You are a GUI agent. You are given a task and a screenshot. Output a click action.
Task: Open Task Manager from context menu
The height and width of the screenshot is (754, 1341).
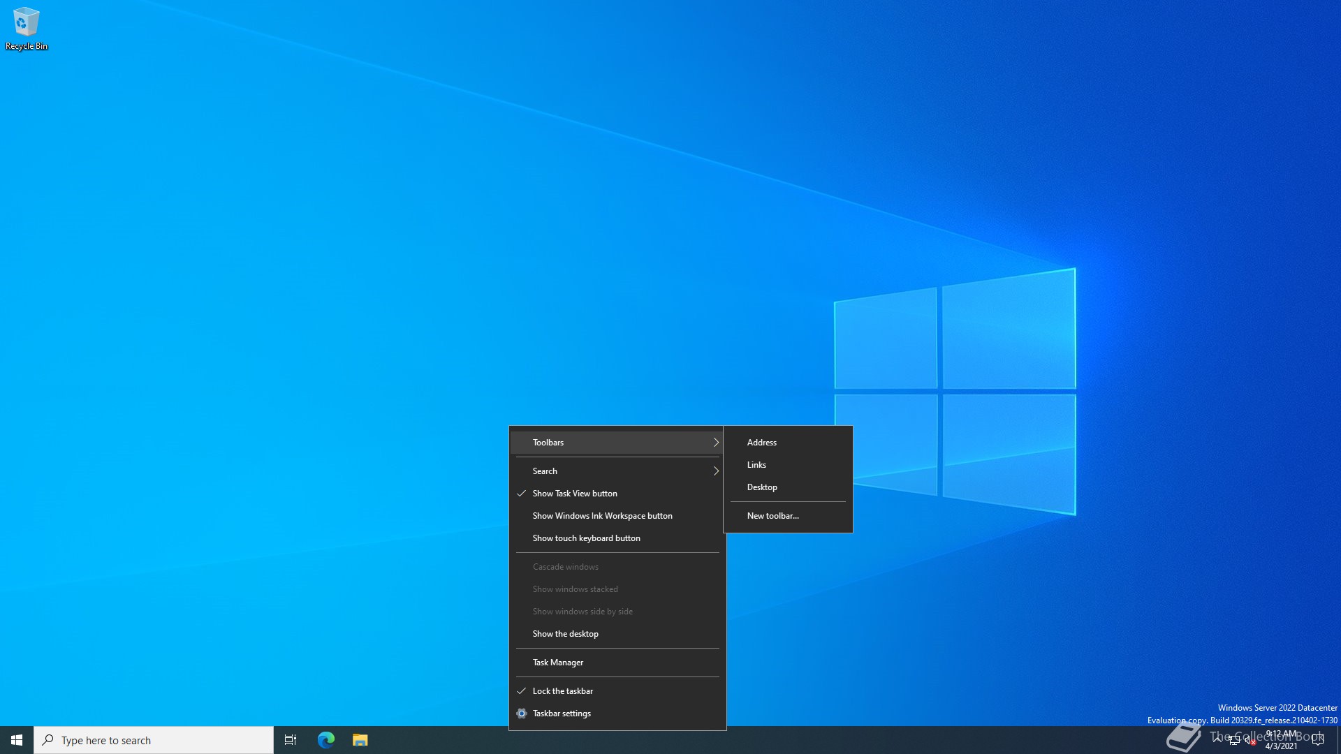coord(617,663)
